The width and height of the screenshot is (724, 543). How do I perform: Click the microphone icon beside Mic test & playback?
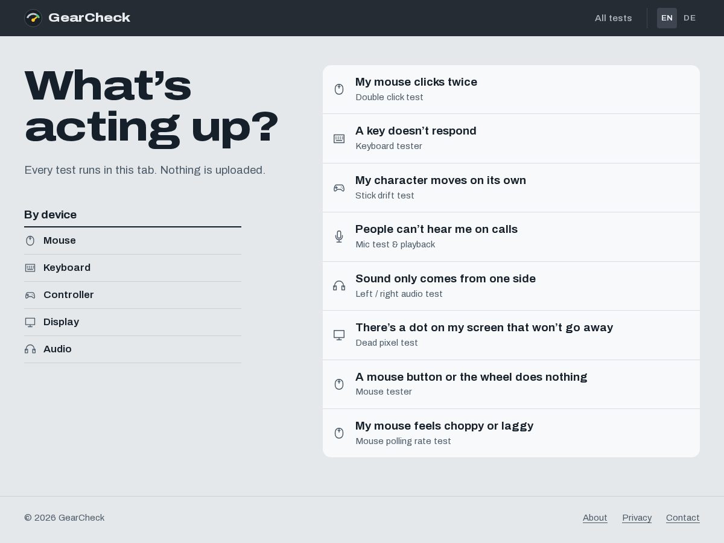click(x=339, y=237)
